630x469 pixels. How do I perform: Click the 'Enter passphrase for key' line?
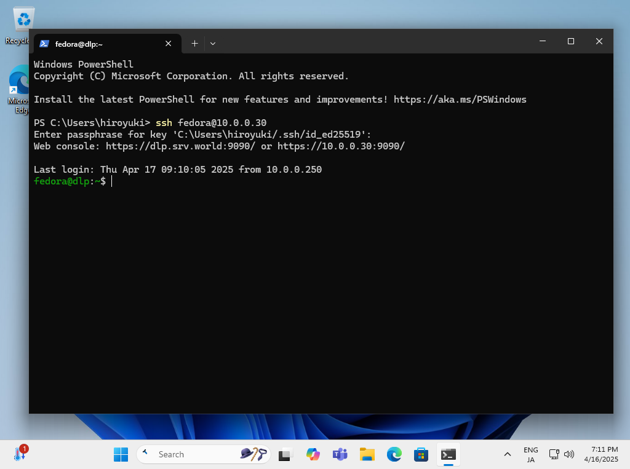pyautogui.click(x=202, y=135)
